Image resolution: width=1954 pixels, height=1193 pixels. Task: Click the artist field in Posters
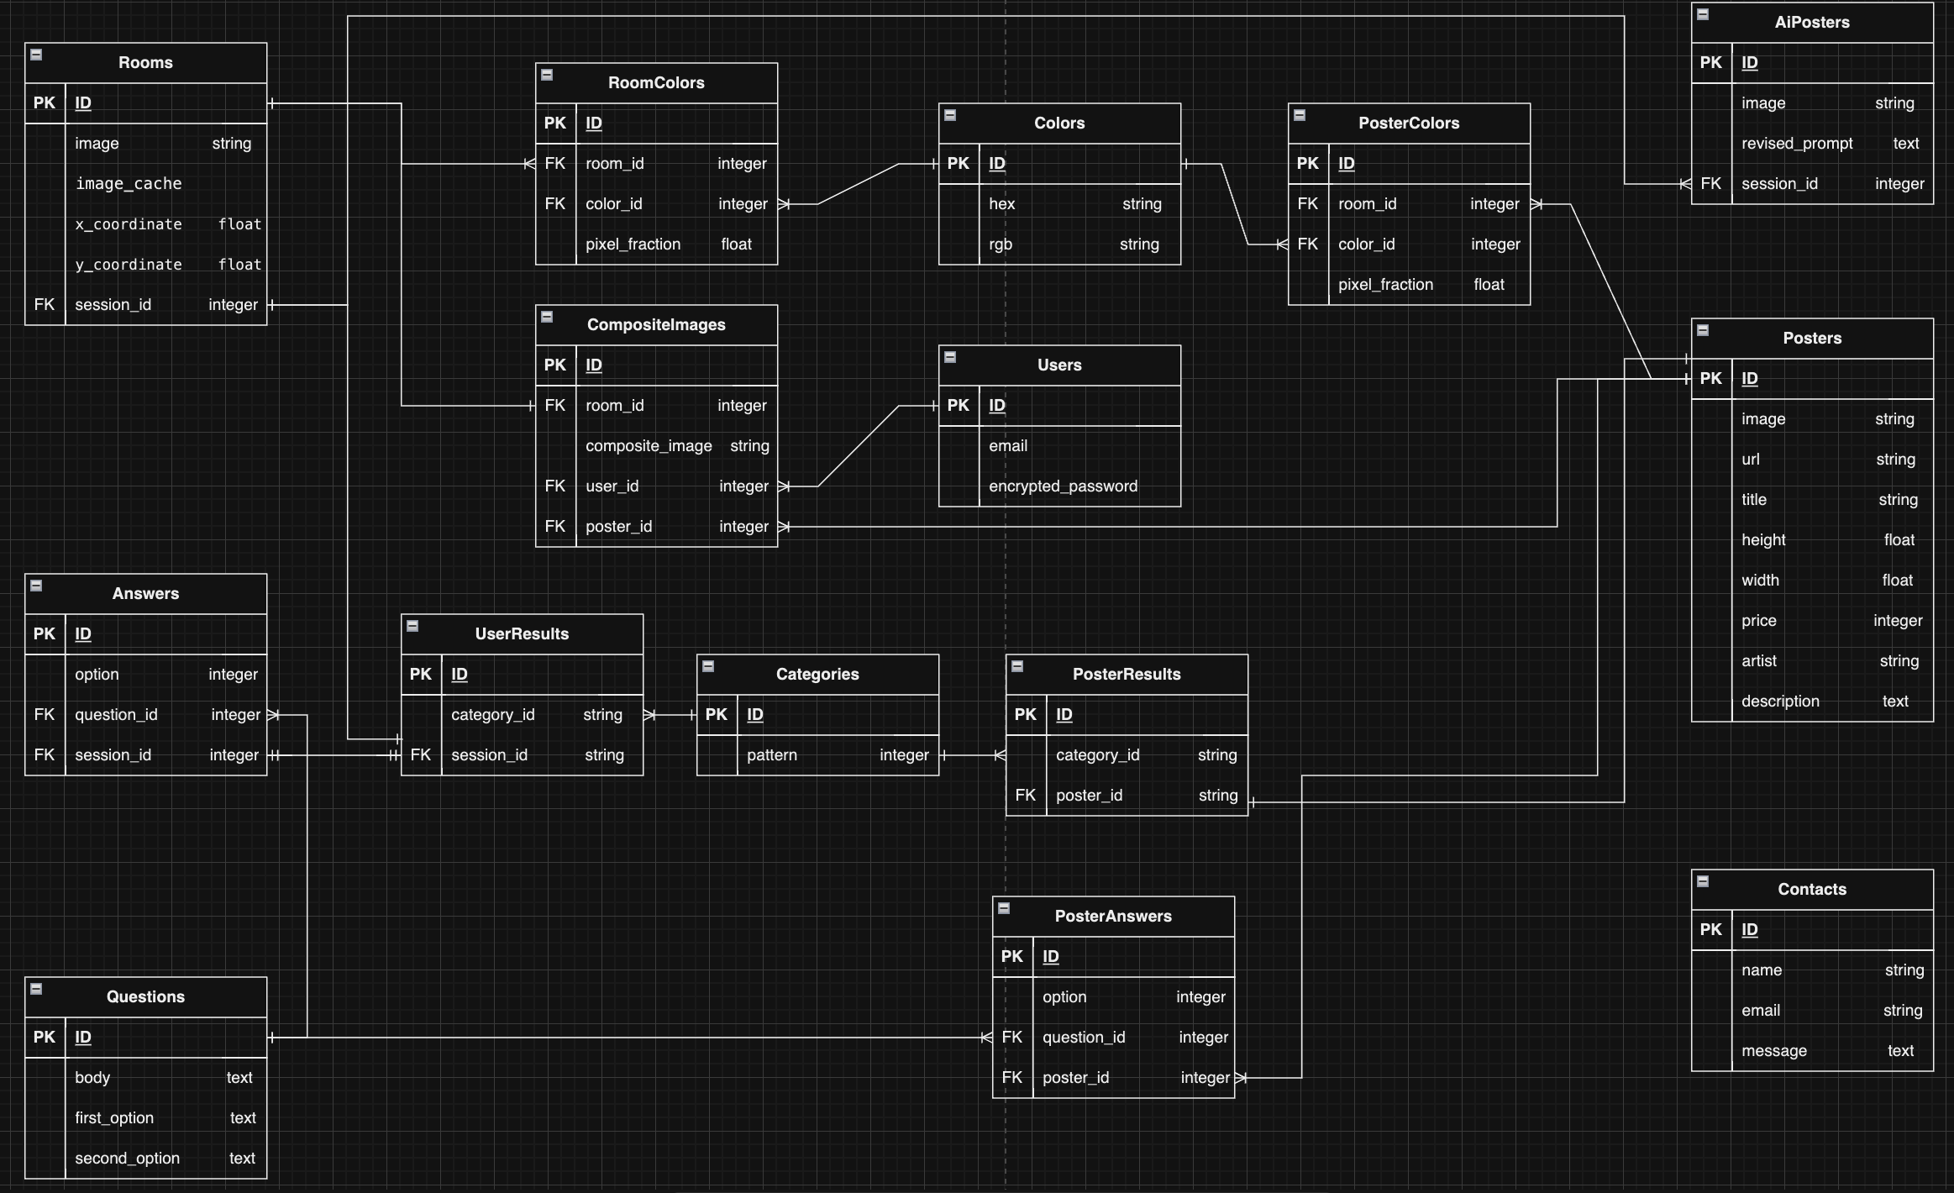pyautogui.click(x=1812, y=661)
